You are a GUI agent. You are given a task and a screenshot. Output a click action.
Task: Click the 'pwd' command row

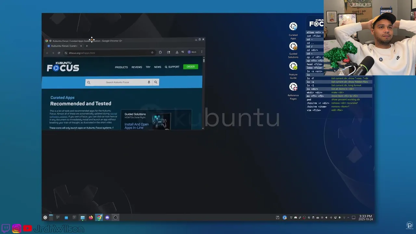coord(309,99)
